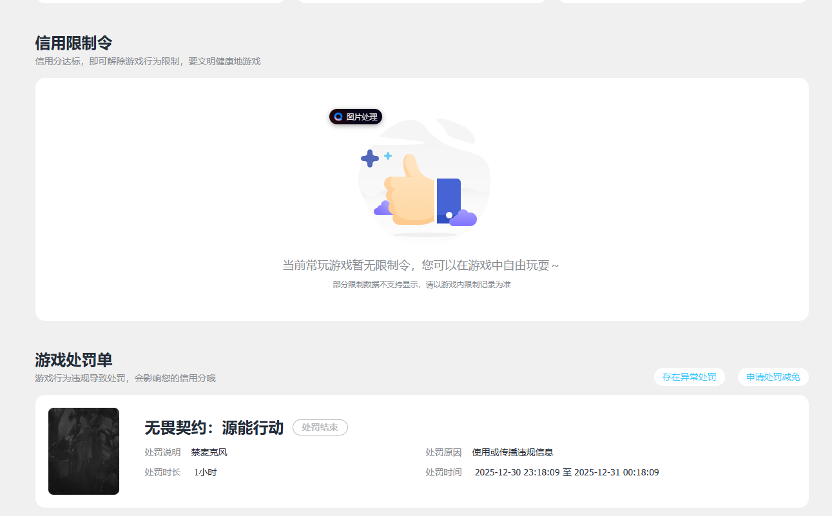The image size is (832, 516).
Task: Click the 无畏契约：源能行动 title
Action: click(x=214, y=428)
